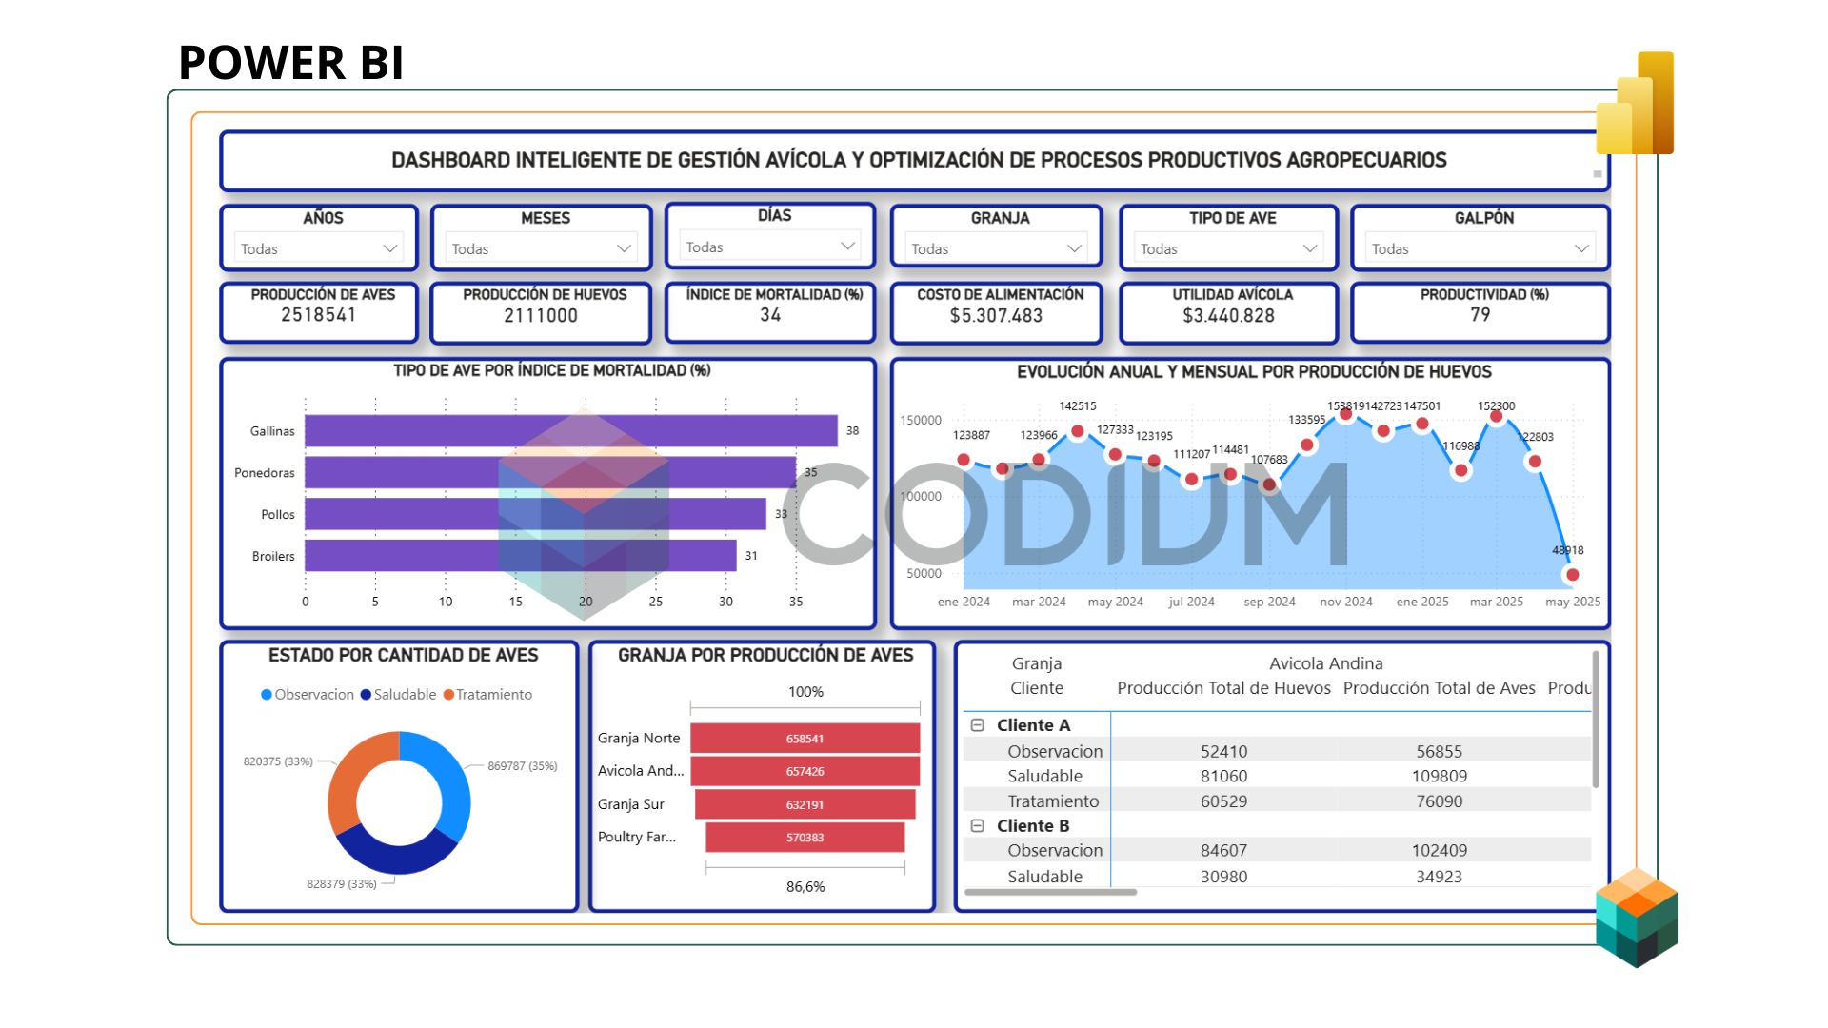
Task: Select the COSTO DE ALIMENTACIÓN card $5.307.483
Action: click(x=996, y=312)
